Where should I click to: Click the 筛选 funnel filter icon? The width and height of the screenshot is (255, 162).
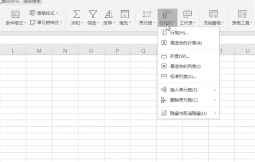(x=93, y=14)
